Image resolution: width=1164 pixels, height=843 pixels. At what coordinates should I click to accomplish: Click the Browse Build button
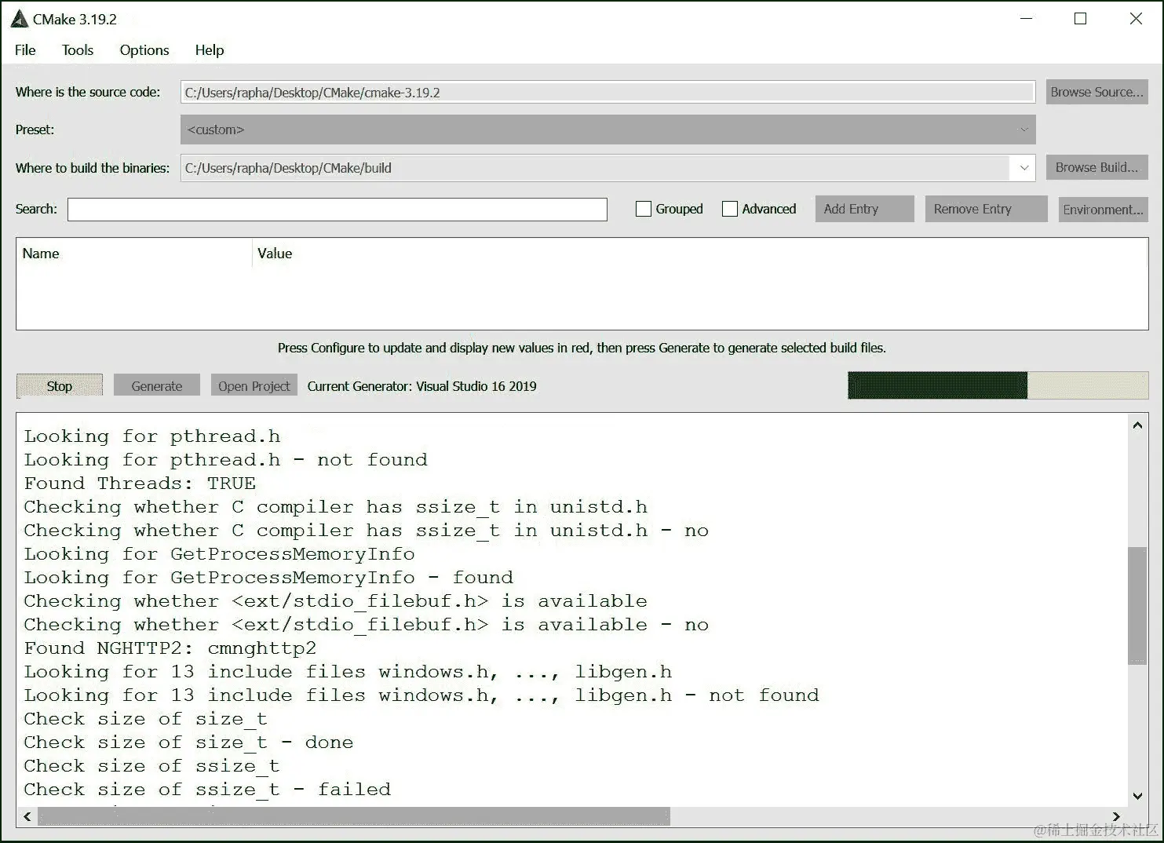[x=1096, y=166]
